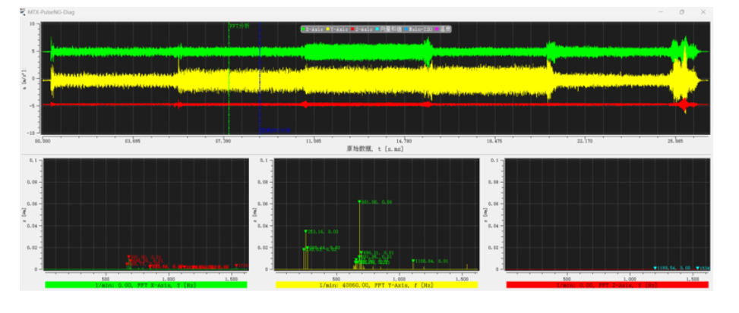Click the 1108.04 peak marker in Y-Axis FFT
Screen dimensions: 739x313
[413, 261]
